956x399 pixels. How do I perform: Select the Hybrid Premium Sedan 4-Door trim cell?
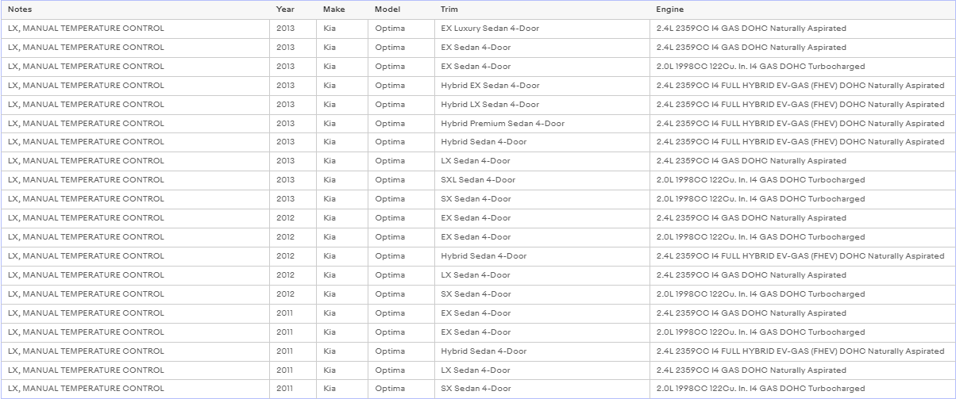pos(542,124)
